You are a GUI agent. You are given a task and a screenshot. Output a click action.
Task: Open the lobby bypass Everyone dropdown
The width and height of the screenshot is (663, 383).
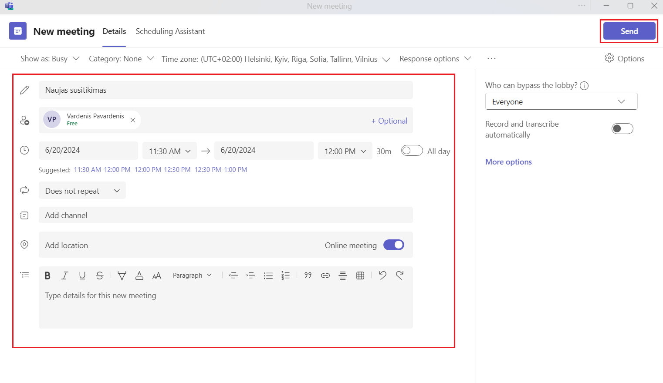(x=561, y=101)
